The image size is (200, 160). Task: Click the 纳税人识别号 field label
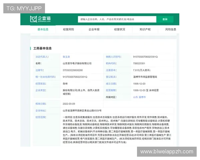(114, 57)
